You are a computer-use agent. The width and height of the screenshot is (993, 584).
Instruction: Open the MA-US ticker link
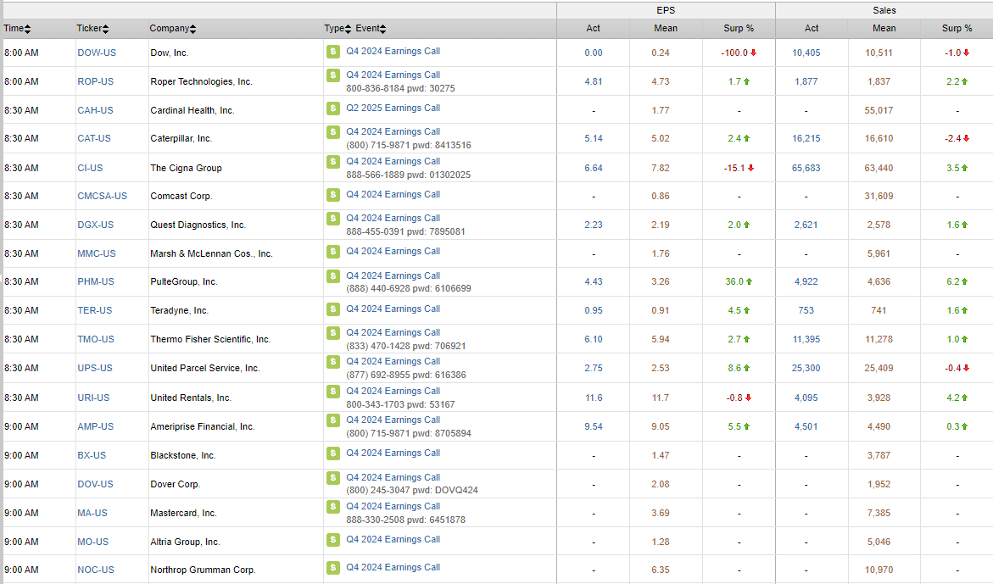[x=92, y=513]
